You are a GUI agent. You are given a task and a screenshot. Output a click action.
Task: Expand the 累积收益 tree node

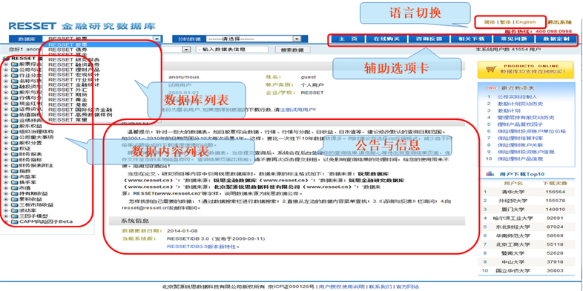click(6, 199)
